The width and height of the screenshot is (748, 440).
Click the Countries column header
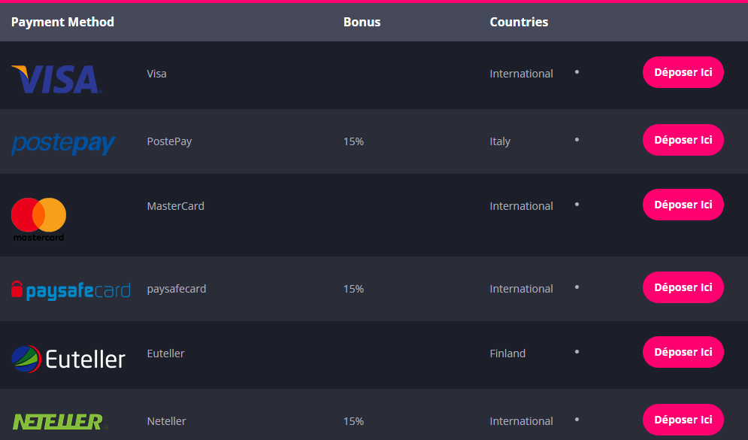(x=519, y=22)
